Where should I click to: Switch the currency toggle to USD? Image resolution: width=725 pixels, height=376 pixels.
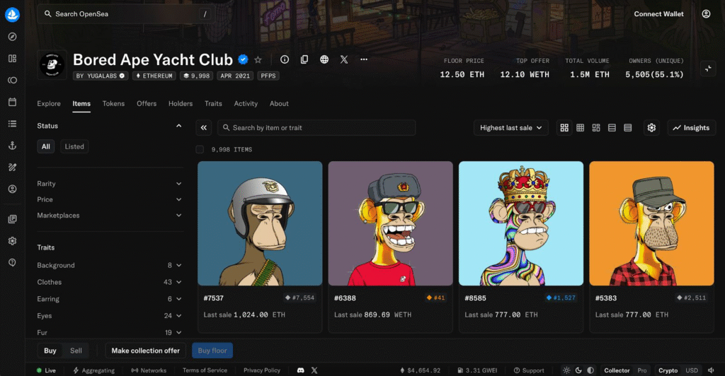pyautogui.click(x=693, y=370)
